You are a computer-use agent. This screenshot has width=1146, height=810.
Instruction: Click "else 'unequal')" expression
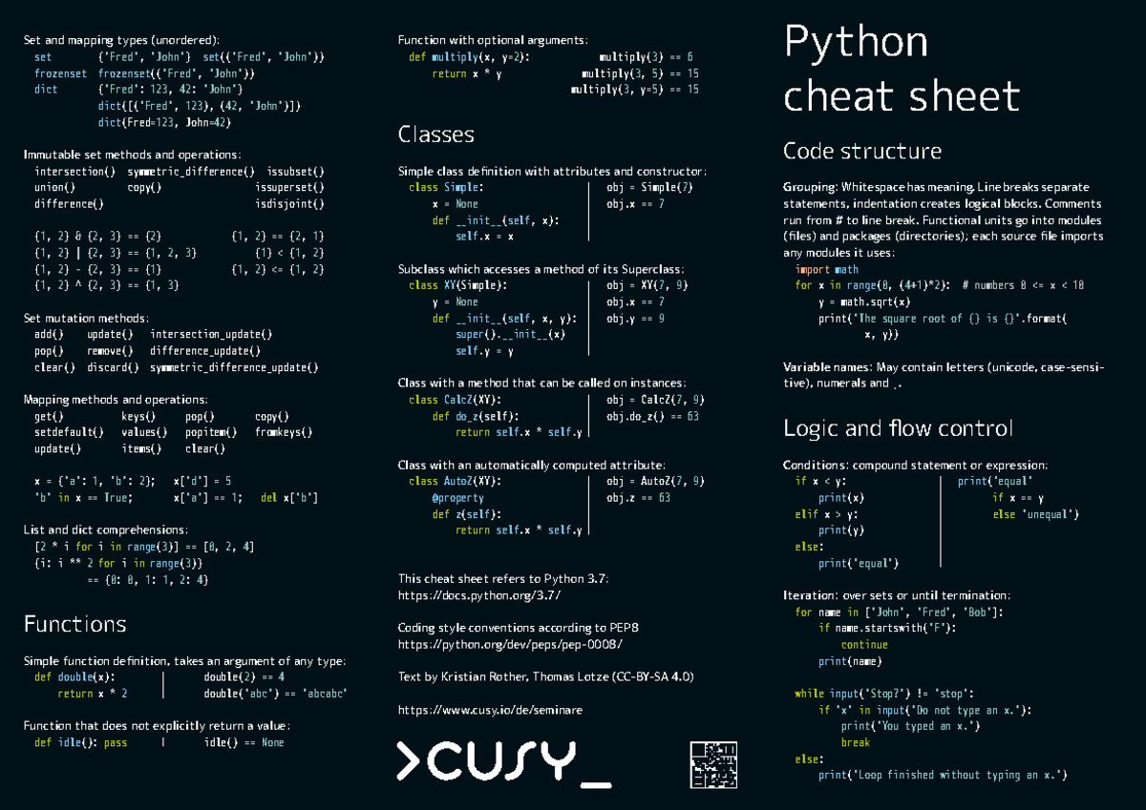pyautogui.click(x=1036, y=514)
